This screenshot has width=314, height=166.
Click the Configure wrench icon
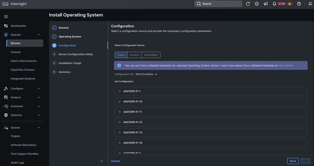(x=6, y=89)
